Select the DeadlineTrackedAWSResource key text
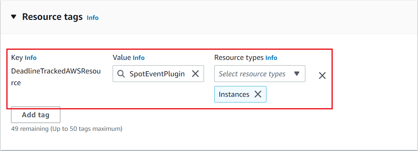This screenshot has height=151, width=418. tap(56, 71)
